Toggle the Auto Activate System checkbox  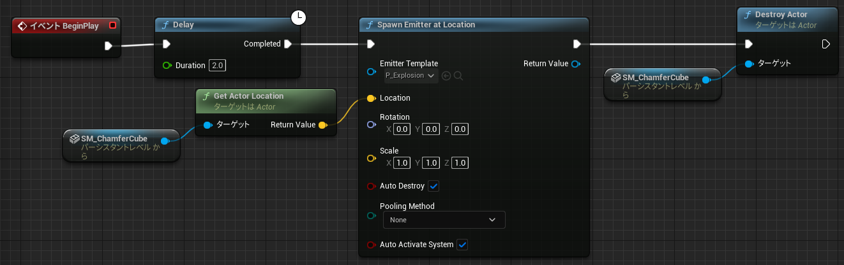462,245
